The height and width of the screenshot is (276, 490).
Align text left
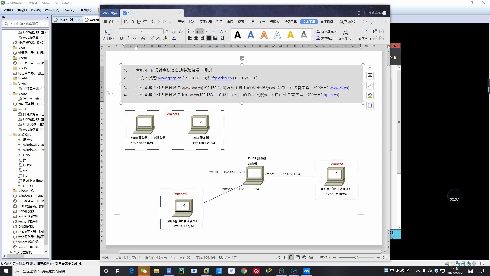(x=190, y=38)
